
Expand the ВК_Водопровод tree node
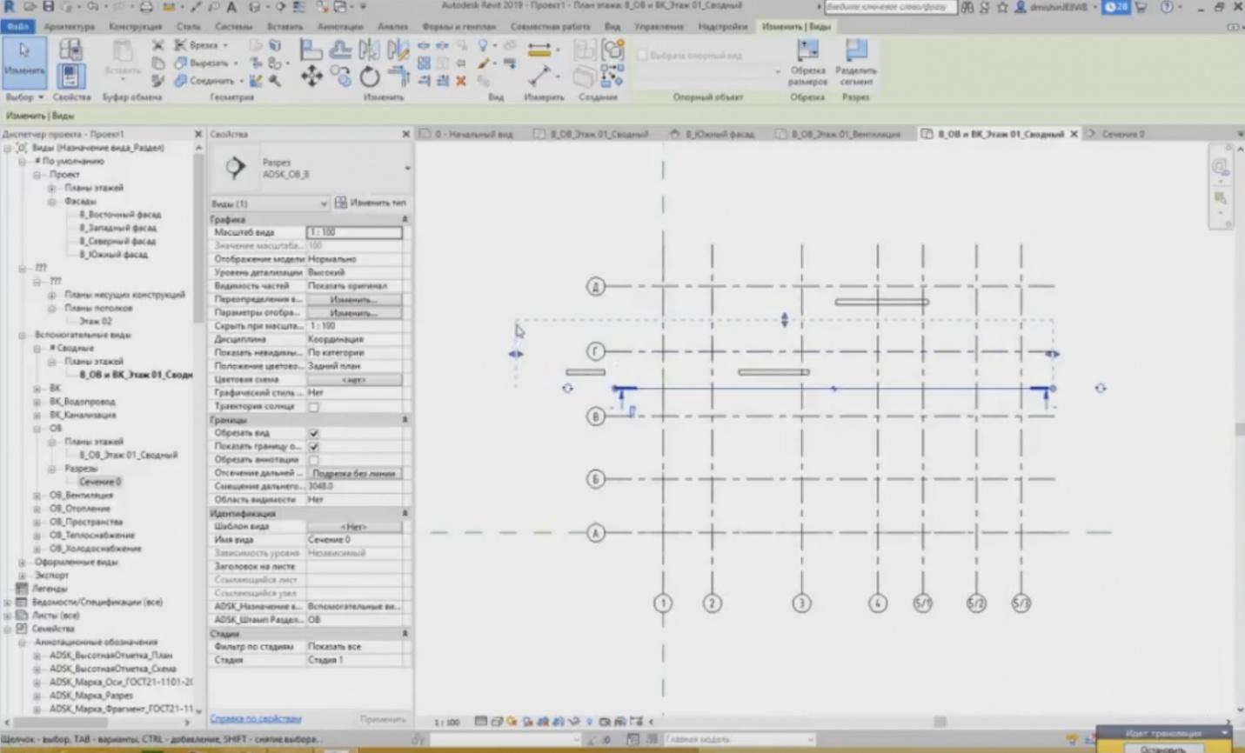pos(37,402)
